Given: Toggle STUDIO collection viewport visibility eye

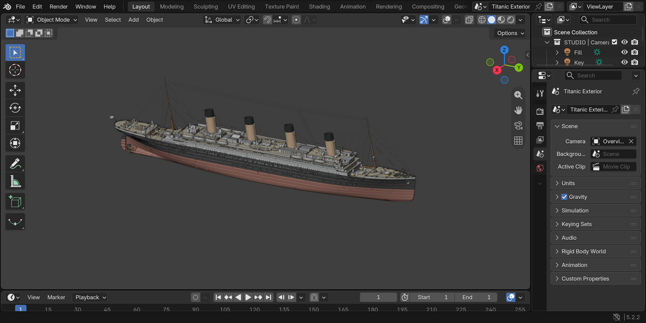Looking at the screenshot, I should 624,42.
